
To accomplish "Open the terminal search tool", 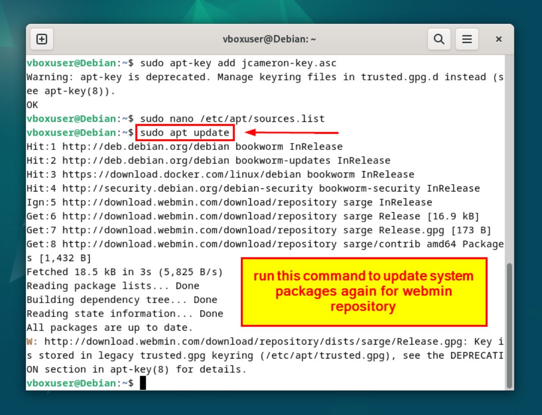I will 439,39.
